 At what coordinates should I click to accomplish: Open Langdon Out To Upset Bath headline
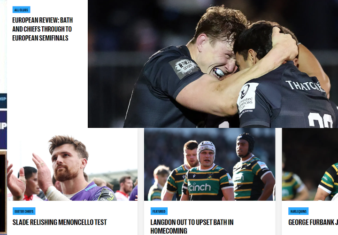click(x=192, y=227)
